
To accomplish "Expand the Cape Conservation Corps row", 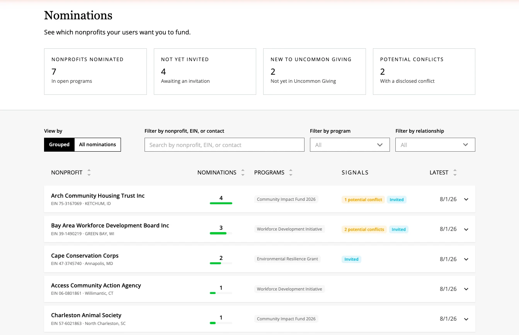I will pos(466,259).
